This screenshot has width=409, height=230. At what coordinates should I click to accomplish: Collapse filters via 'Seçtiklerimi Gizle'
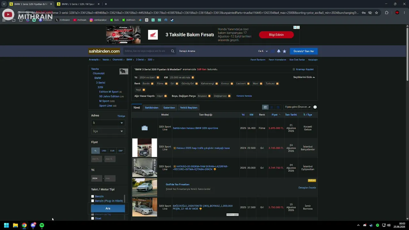(304, 77)
